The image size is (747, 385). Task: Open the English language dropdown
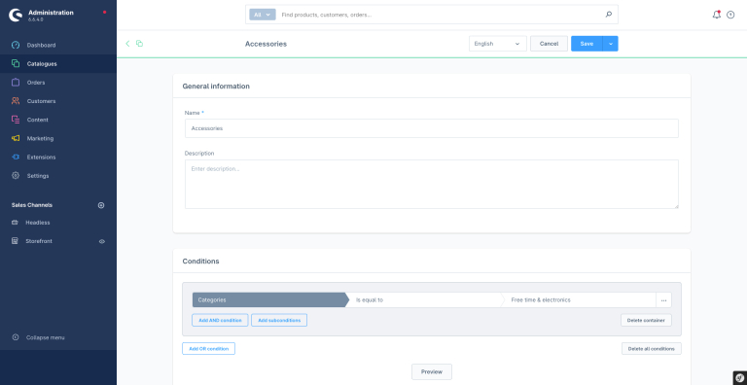498,44
